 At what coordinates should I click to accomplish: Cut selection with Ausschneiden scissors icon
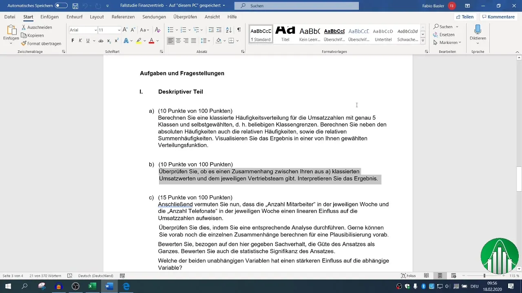pyautogui.click(x=24, y=27)
